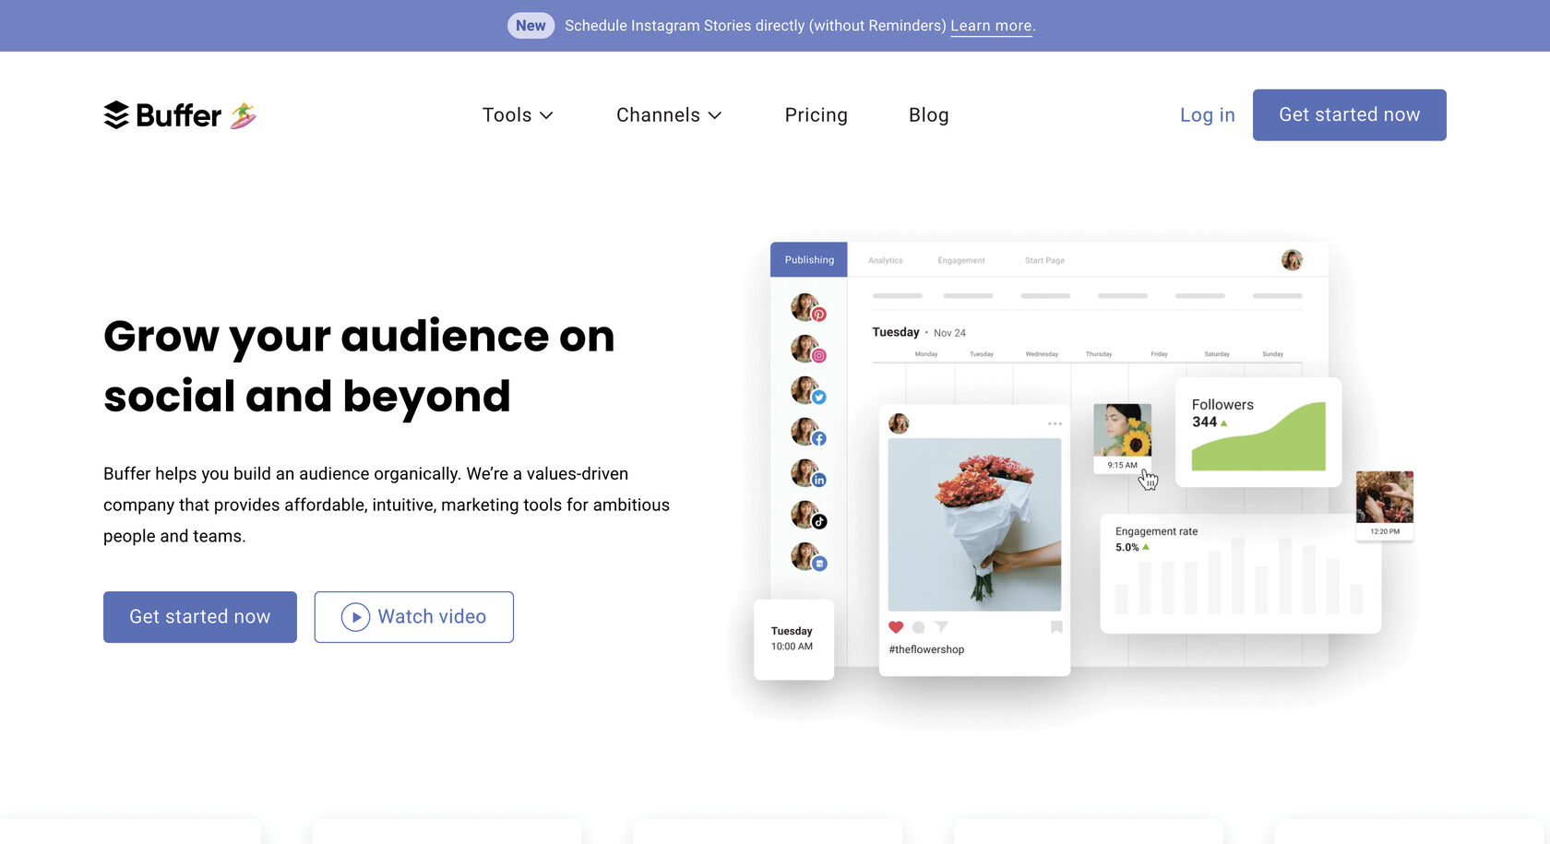Click the bouquet photo in the flower post

pyautogui.click(x=974, y=524)
